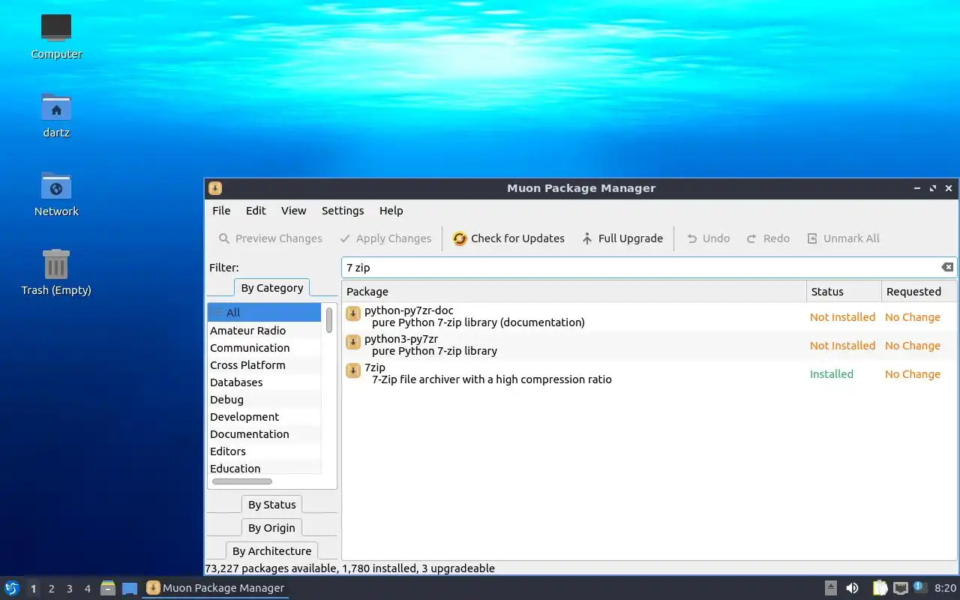
Task: Select the python3-py7zr package row
Action: (x=649, y=345)
